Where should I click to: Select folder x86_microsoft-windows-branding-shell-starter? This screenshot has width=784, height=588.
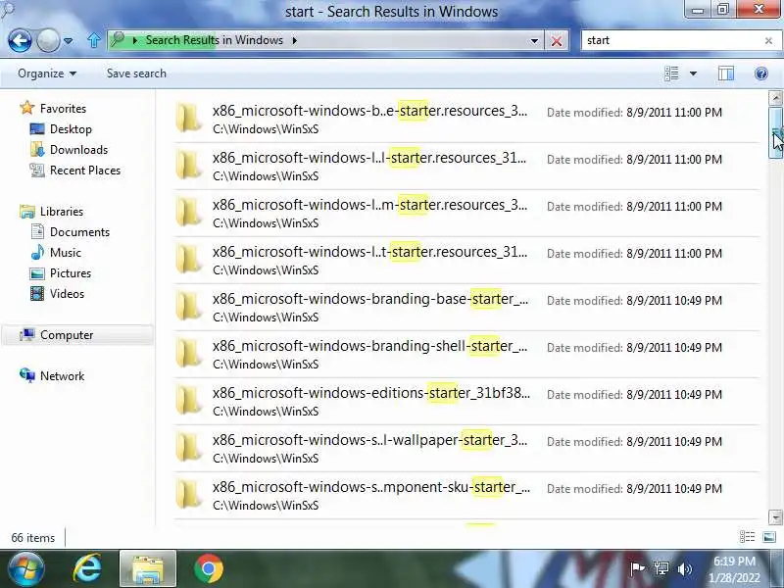pos(466,354)
